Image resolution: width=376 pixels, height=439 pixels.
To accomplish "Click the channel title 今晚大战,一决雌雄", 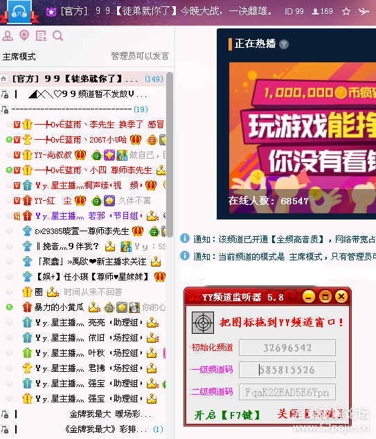I will click(x=226, y=11).
